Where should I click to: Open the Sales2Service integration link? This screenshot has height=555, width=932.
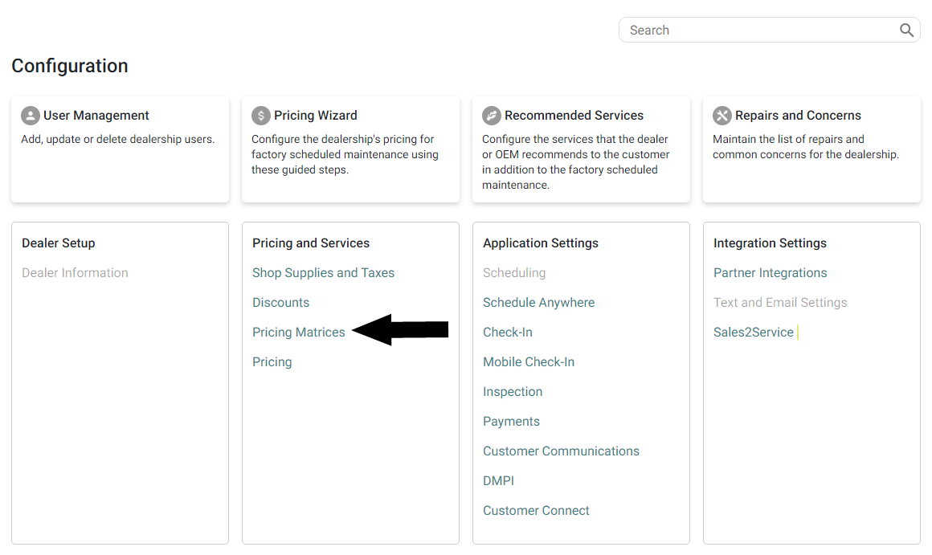point(752,332)
